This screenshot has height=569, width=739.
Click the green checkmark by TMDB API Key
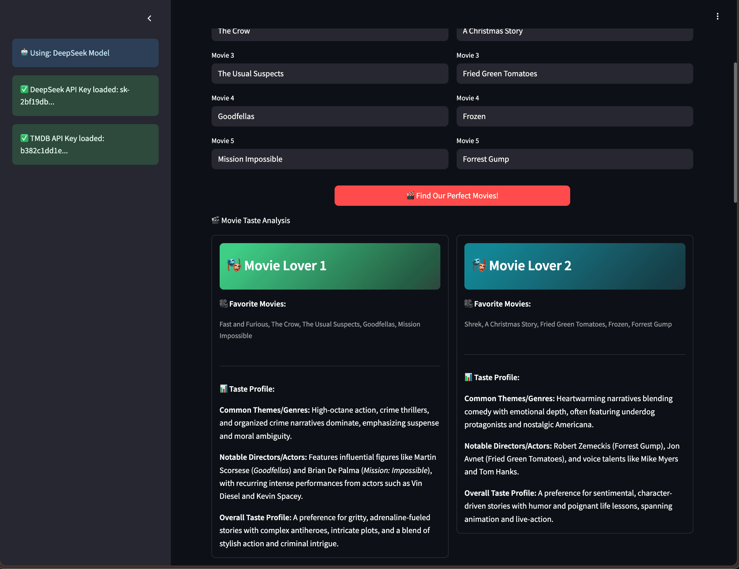24,138
